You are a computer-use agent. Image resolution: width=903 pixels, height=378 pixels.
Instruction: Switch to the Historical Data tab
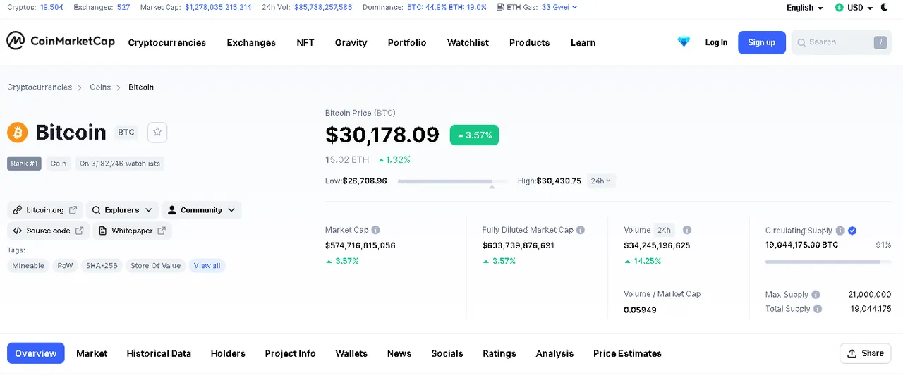tap(159, 353)
